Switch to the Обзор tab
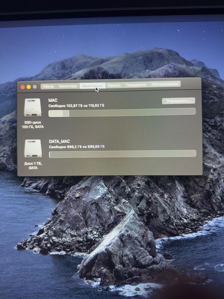The height and width of the screenshot is (299, 224). (x=48, y=86)
